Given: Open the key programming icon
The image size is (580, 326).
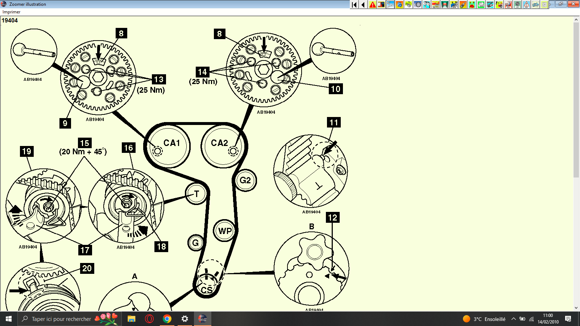Looking at the screenshot, I should 463,5.
